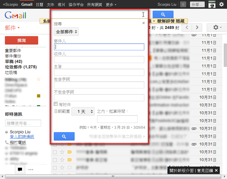Click the blue search button in header
Image resolution: width=227 pixels, height=179 pixels.
click(x=163, y=14)
